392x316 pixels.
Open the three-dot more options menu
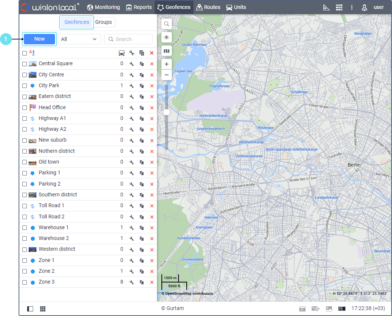[352, 7]
